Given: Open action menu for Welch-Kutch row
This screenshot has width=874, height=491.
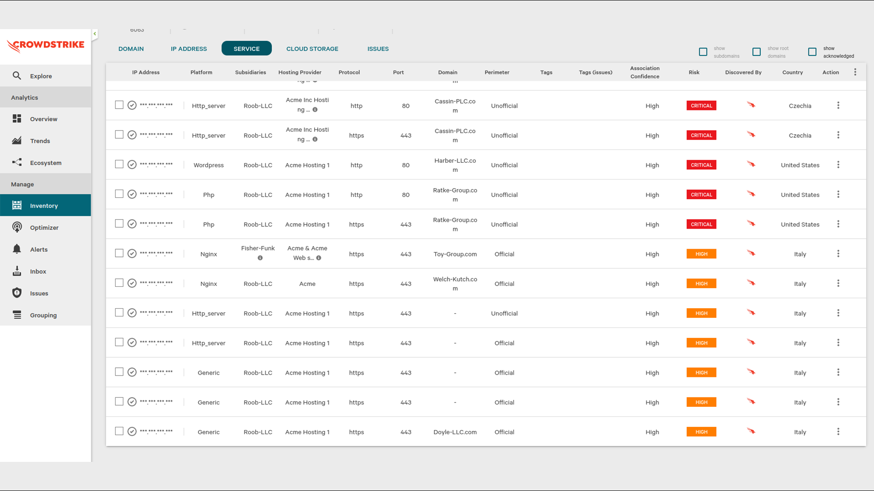Looking at the screenshot, I should [x=838, y=283].
